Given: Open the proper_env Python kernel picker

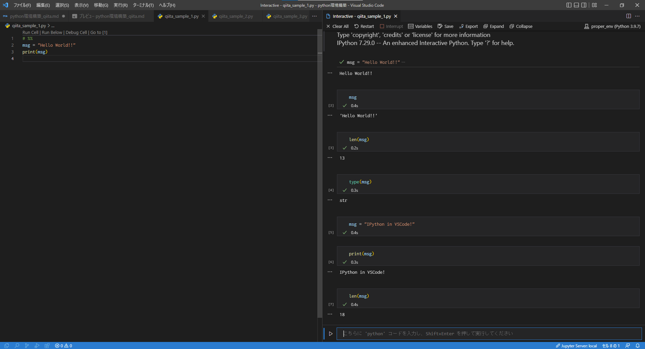Looking at the screenshot, I should point(612,26).
